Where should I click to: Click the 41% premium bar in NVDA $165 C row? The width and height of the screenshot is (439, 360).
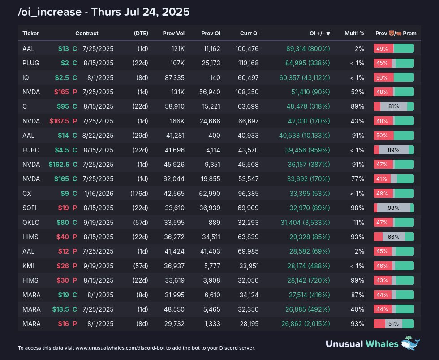click(x=394, y=179)
